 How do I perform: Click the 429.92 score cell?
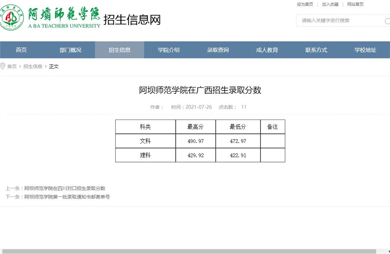click(196, 155)
